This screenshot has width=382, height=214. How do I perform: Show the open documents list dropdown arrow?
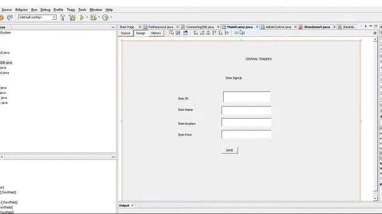pos(371,26)
